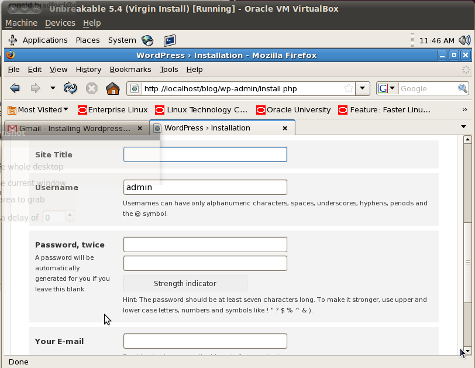Screen dimensions: 475x368
Task: Click the Oracle icon beside Enterprise Linux
Action: tap(82, 110)
